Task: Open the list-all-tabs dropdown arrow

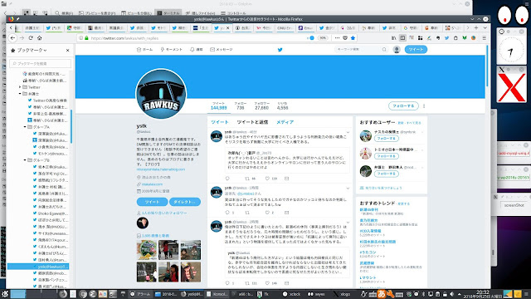Action: click(485, 27)
